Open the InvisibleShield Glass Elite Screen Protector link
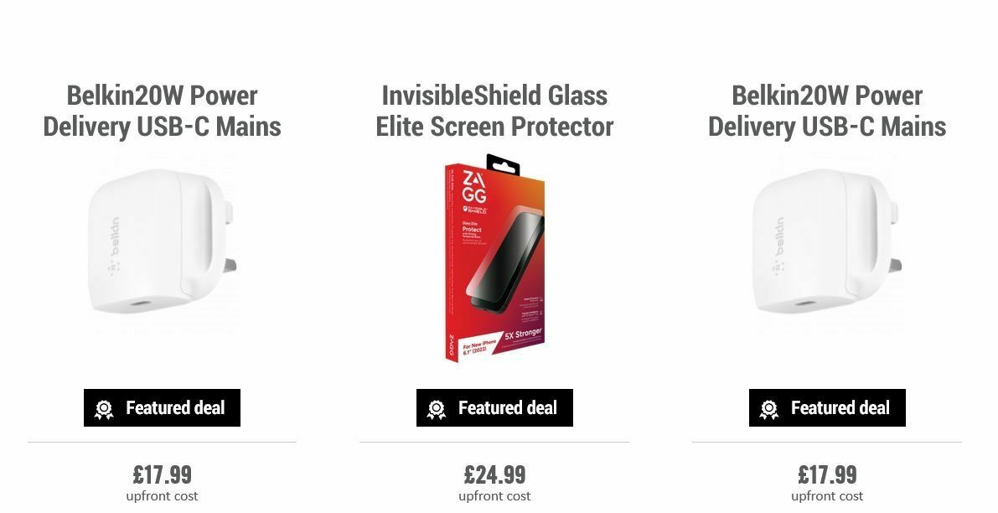The image size is (998, 513). [x=494, y=111]
